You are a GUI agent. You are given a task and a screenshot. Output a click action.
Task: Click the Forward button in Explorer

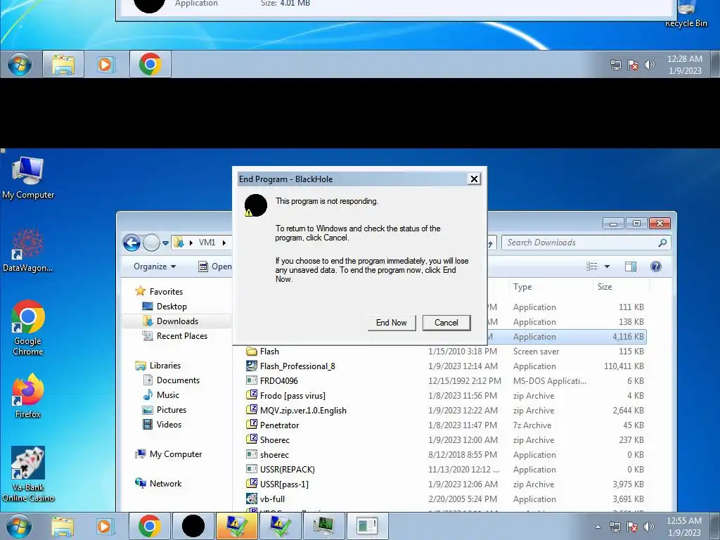click(x=151, y=243)
